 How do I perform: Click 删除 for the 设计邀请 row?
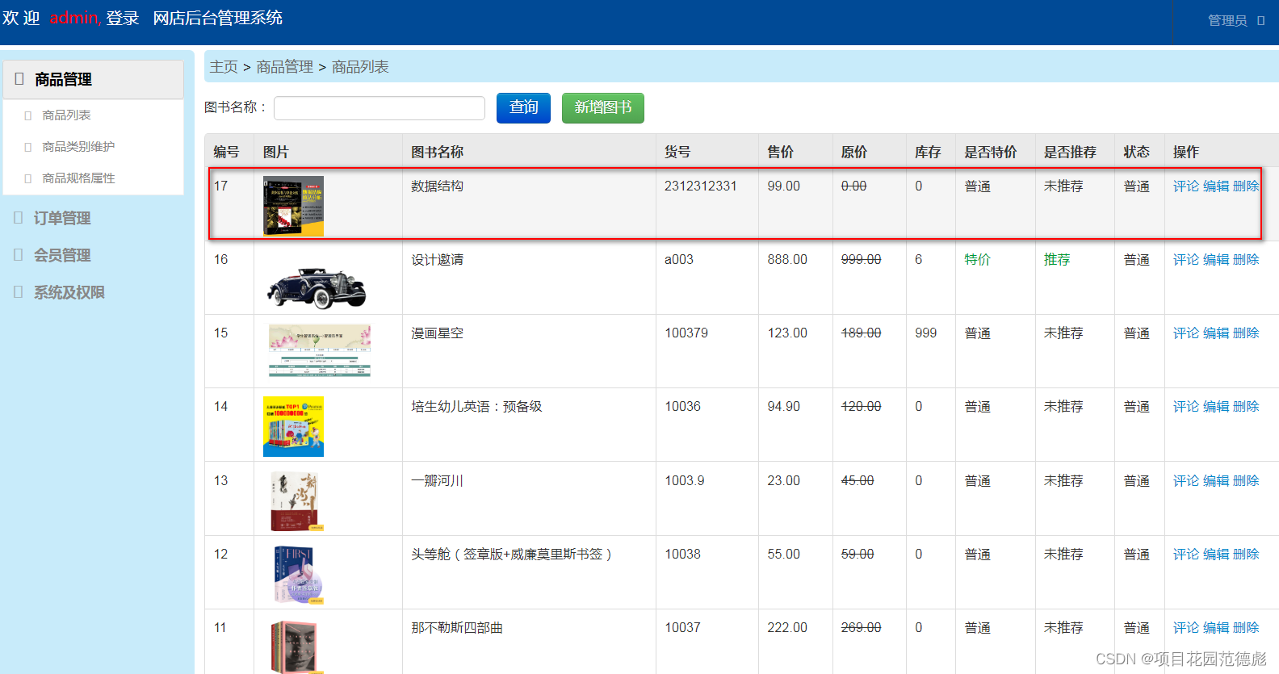coord(1246,260)
